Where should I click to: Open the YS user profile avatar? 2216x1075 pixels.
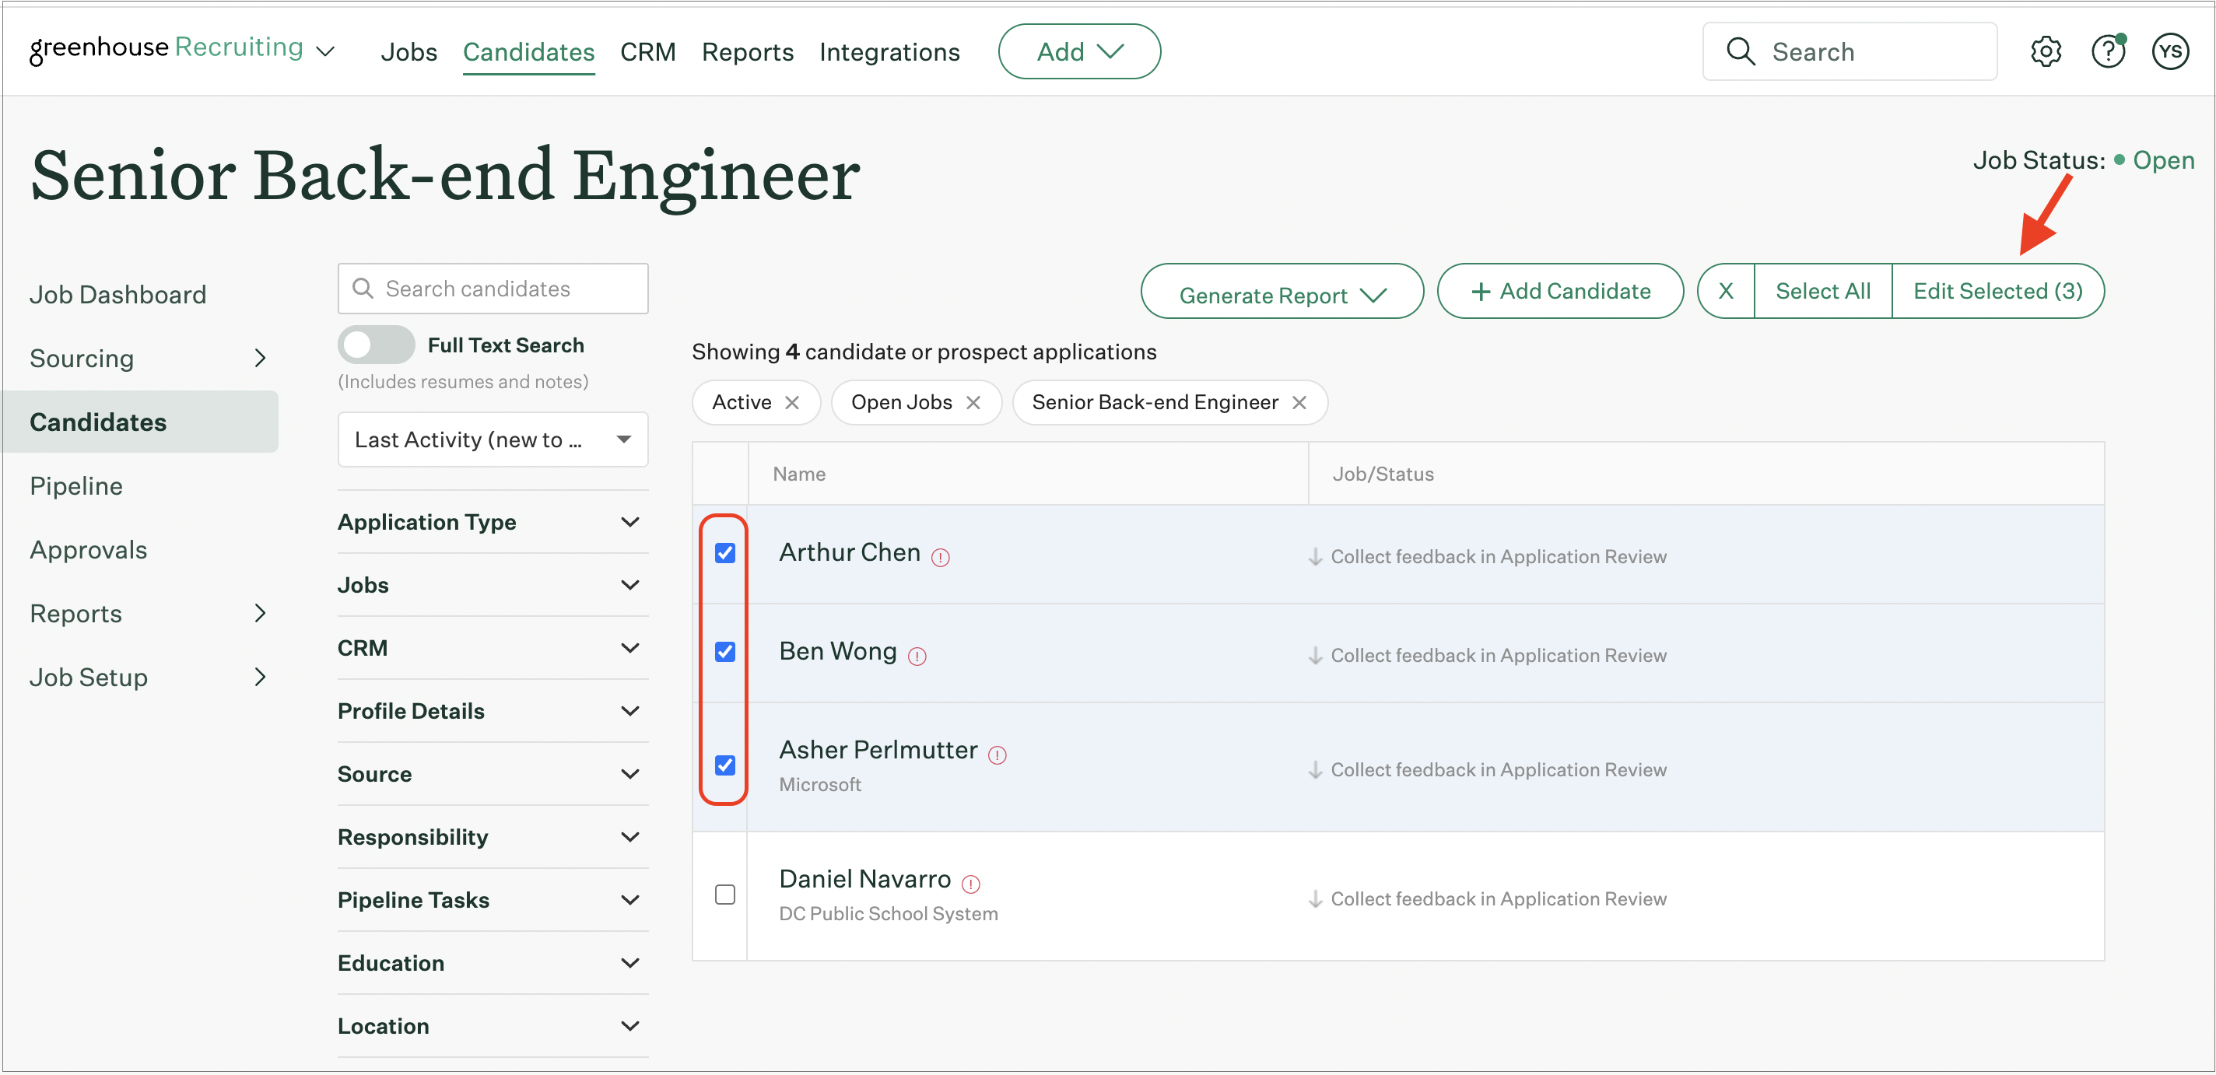[x=2170, y=51]
